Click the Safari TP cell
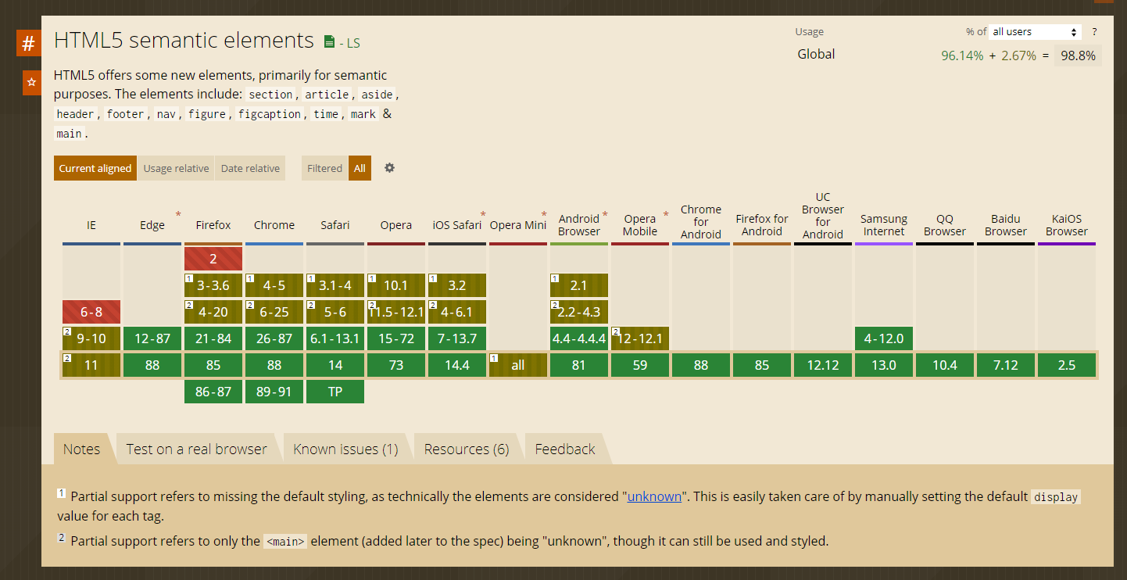1127x580 pixels. 335,391
